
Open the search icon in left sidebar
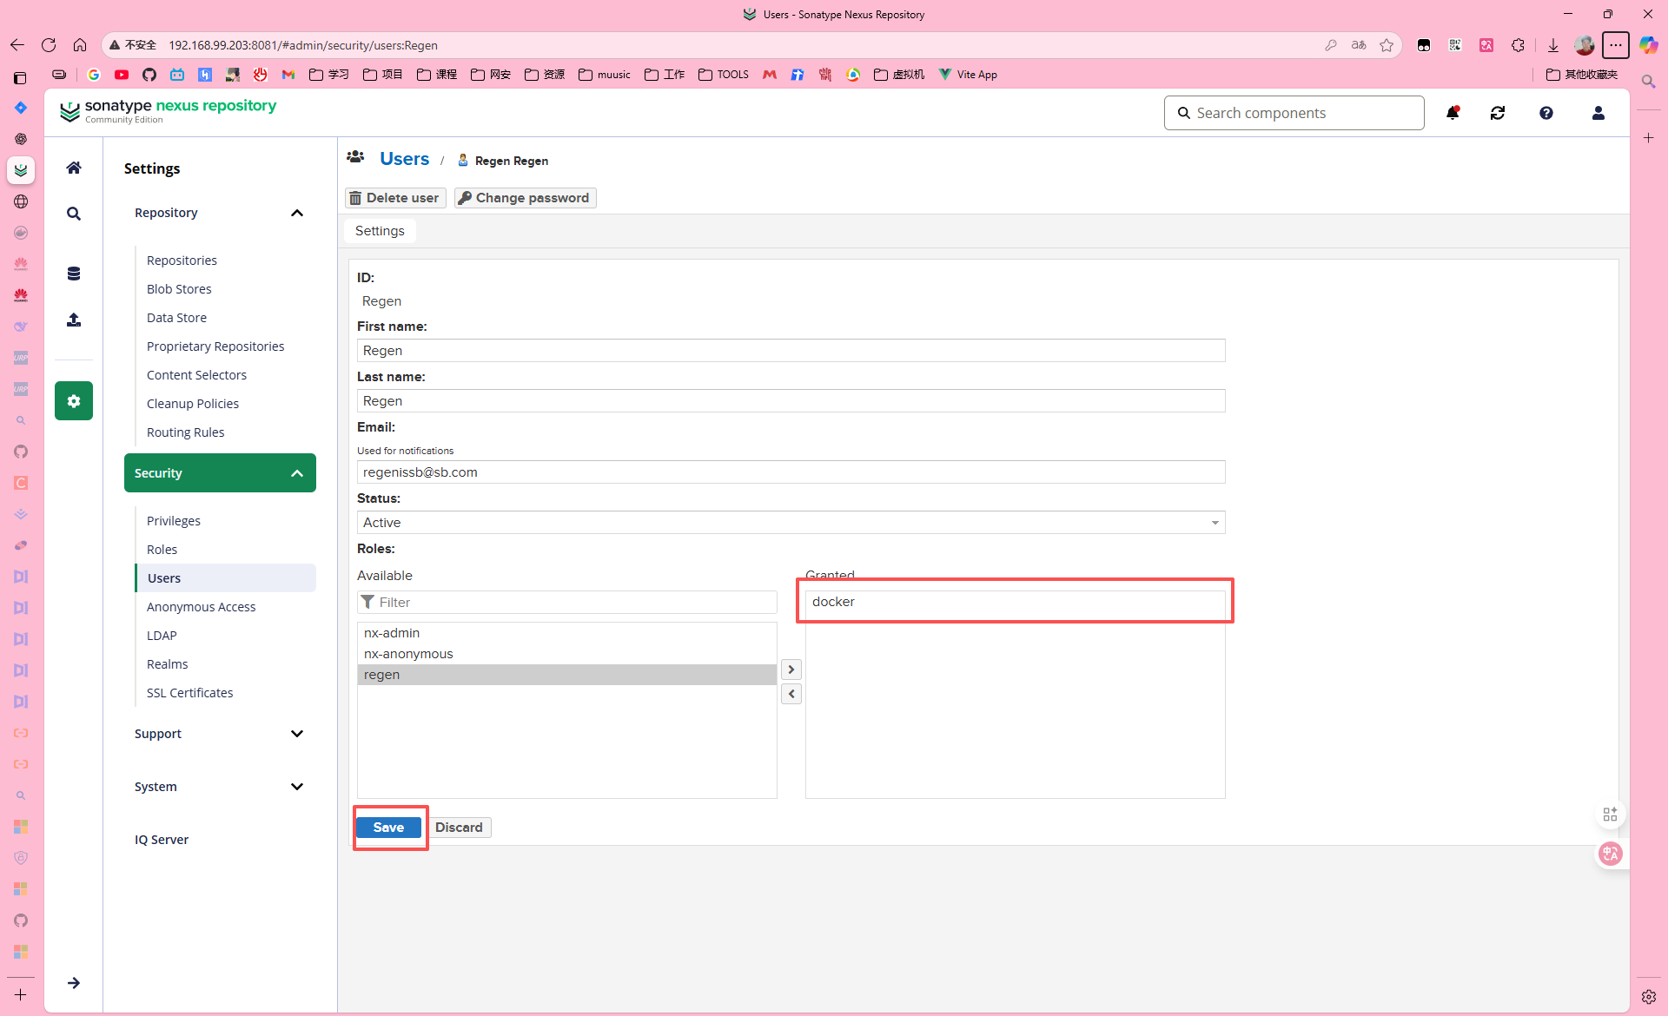[74, 214]
